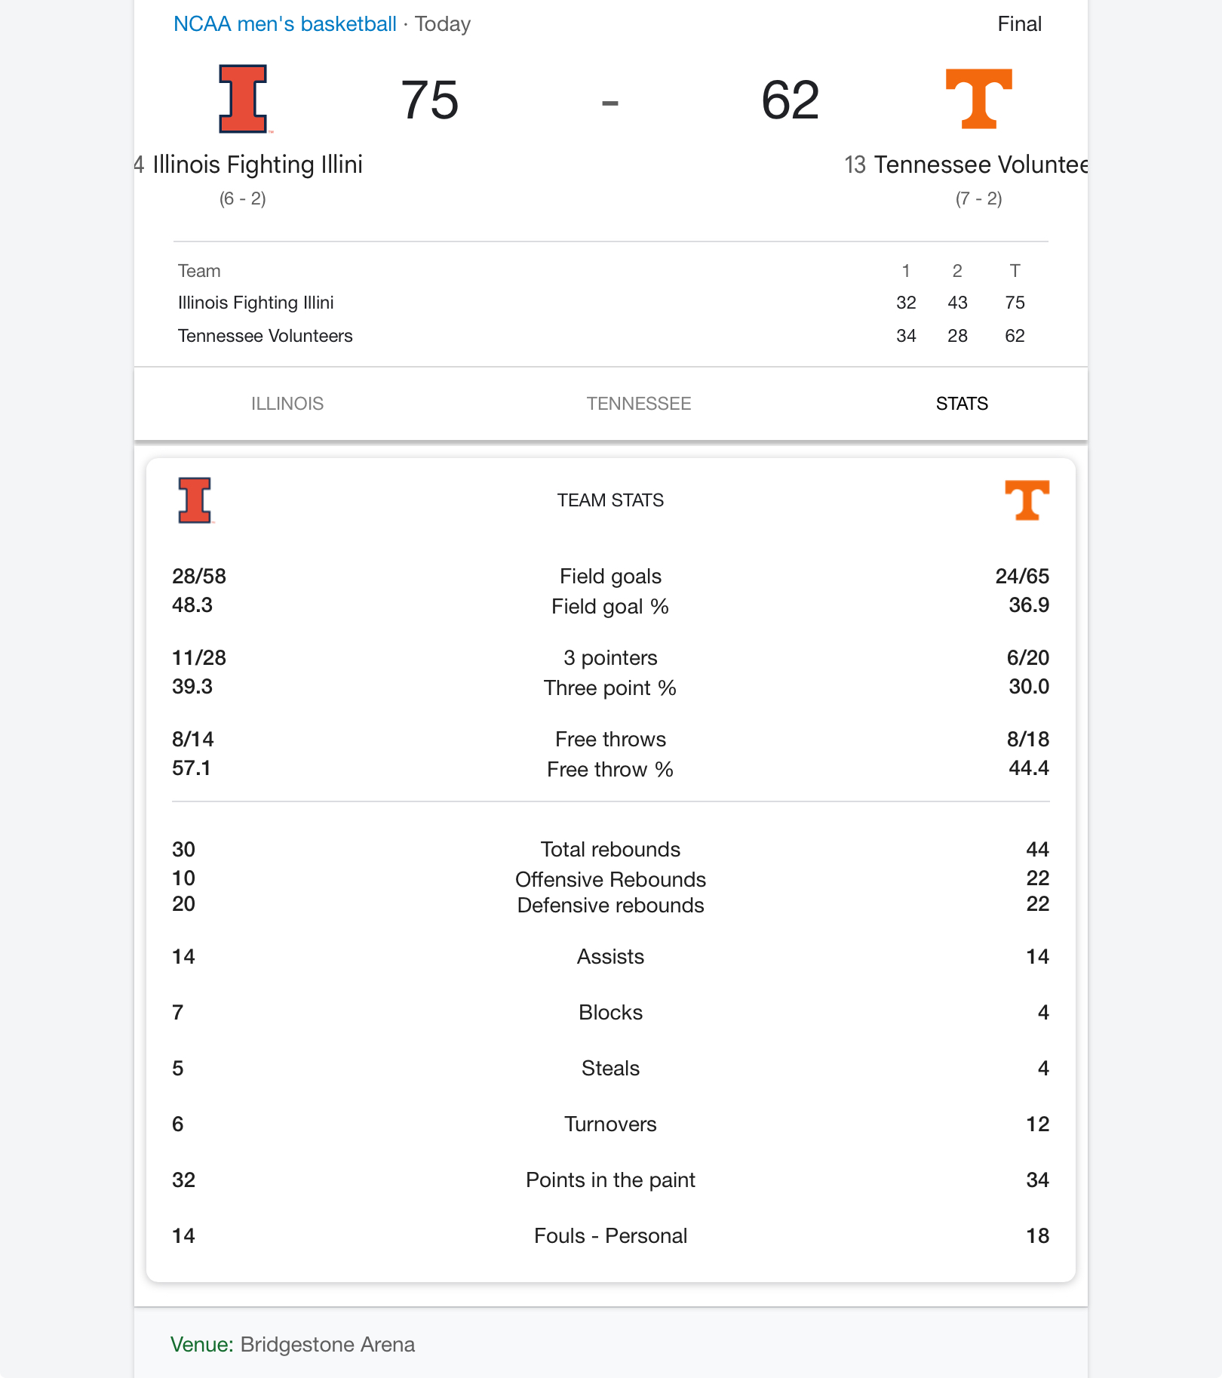Click the Venue Bridgestone Arena text
Image resolution: width=1222 pixels, height=1378 pixels.
[x=293, y=1345]
